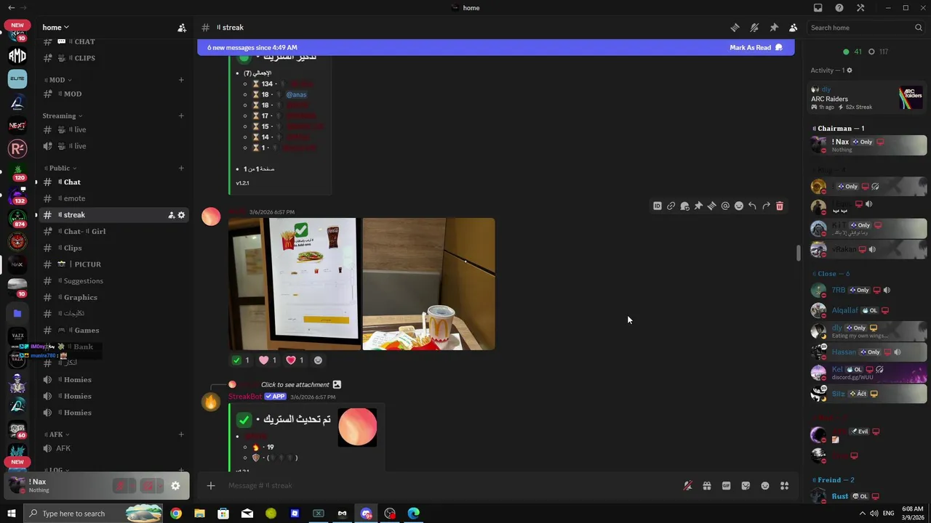Toggle headphone deafen in user panel
Screen dimensions: 931x523
point(148,486)
